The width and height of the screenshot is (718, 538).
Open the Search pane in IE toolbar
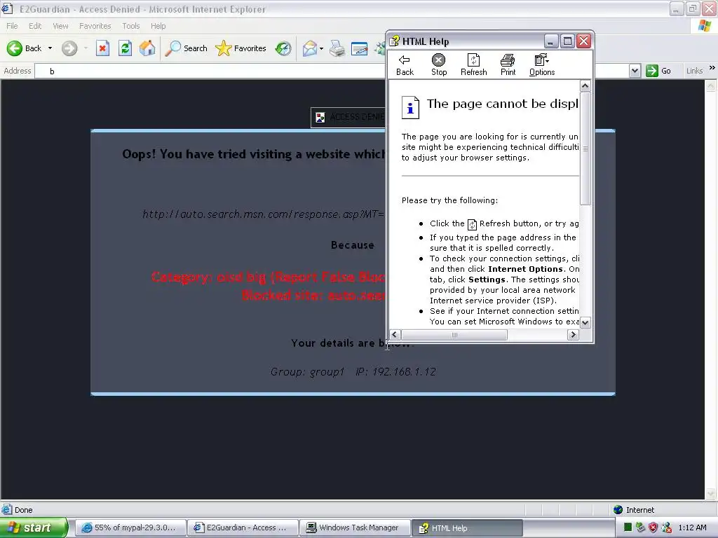click(186, 48)
